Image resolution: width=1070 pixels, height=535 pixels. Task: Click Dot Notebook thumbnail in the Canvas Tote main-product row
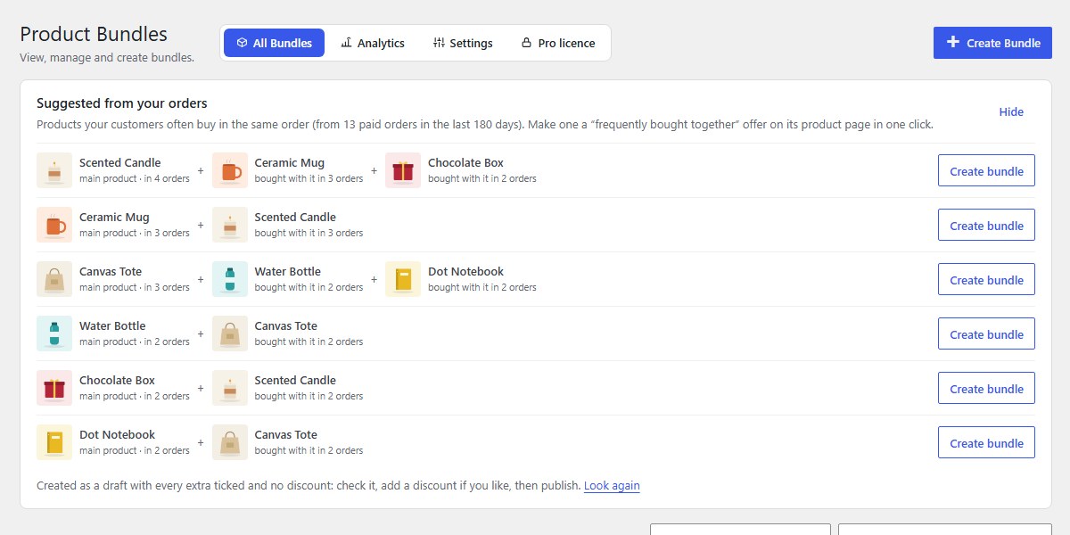403,279
